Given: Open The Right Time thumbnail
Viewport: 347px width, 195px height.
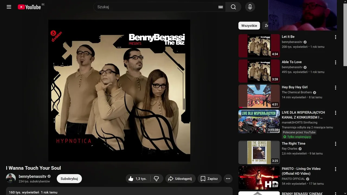Looking at the screenshot, I should click(259, 152).
